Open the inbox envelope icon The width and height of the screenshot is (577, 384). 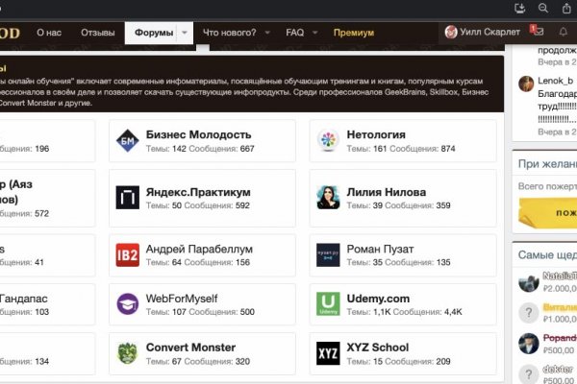click(537, 32)
